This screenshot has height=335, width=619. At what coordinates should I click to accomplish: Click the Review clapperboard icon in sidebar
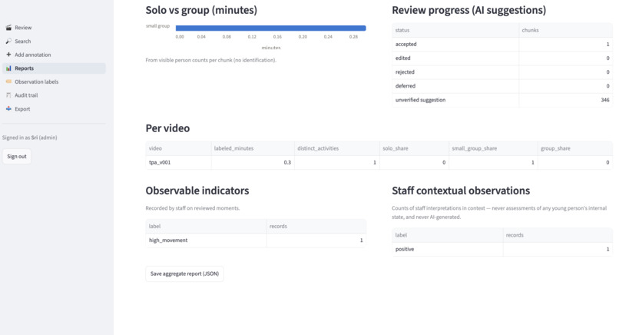8,28
